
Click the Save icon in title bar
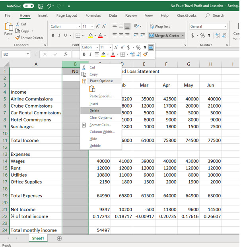(x=41, y=6)
